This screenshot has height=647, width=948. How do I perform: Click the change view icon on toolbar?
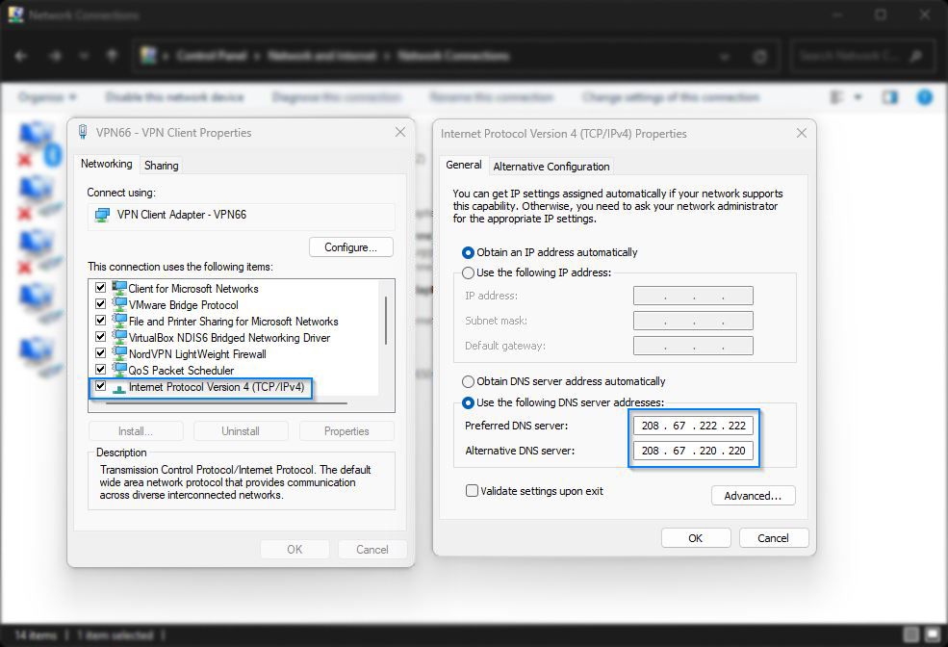837,97
